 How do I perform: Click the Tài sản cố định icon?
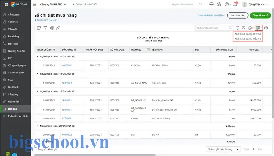5,73
